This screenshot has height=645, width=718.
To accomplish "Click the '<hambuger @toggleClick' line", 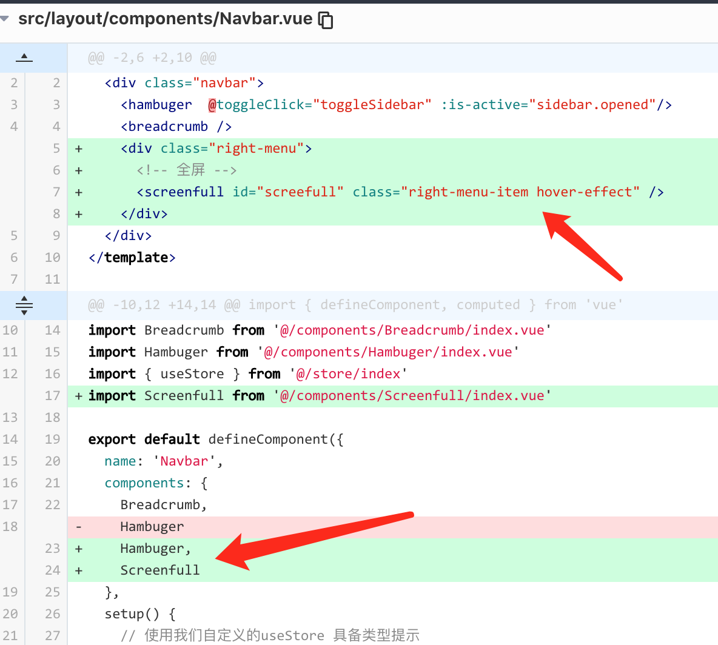I will (x=397, y=105).
